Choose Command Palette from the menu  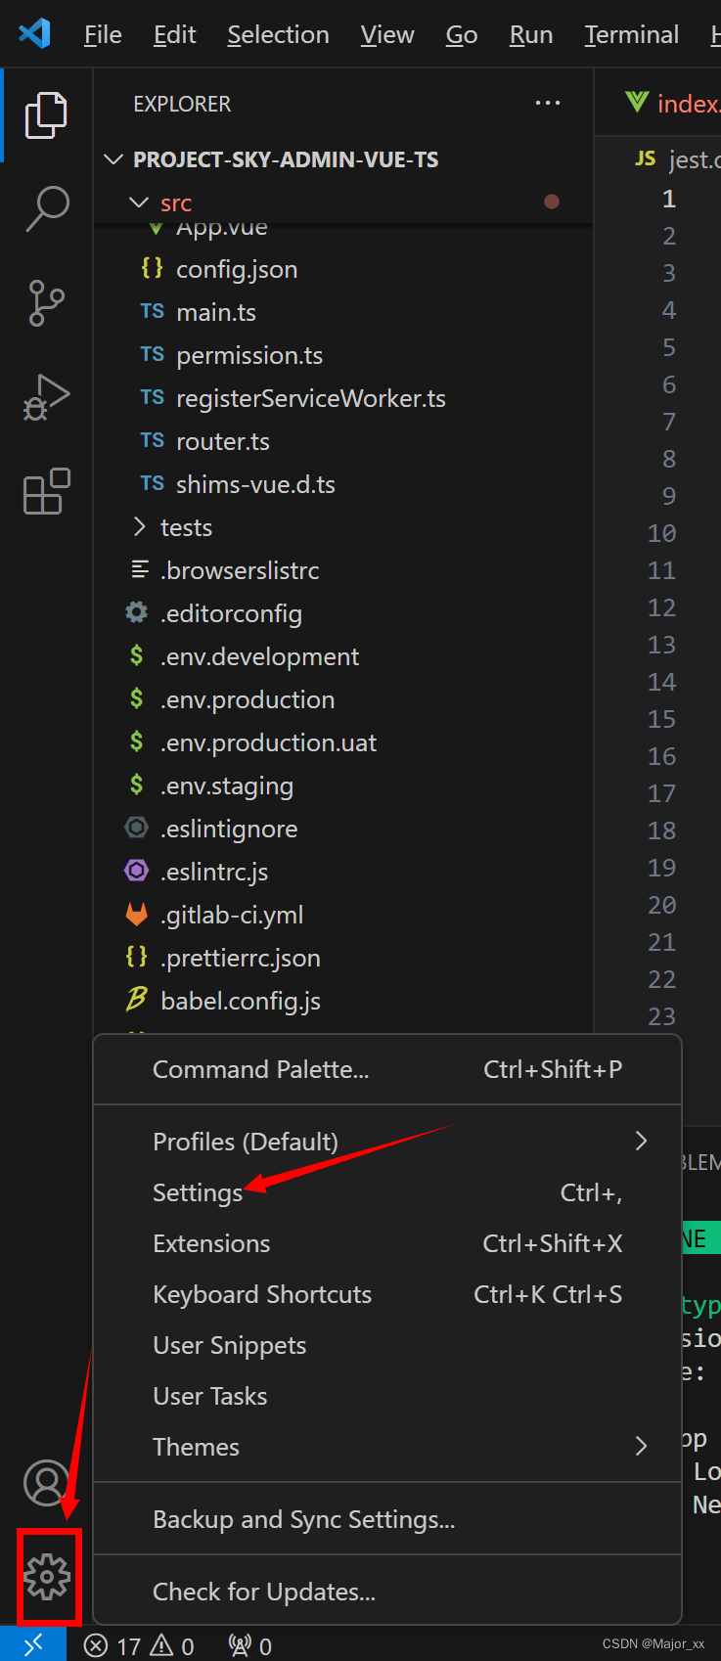[387, 1069]
